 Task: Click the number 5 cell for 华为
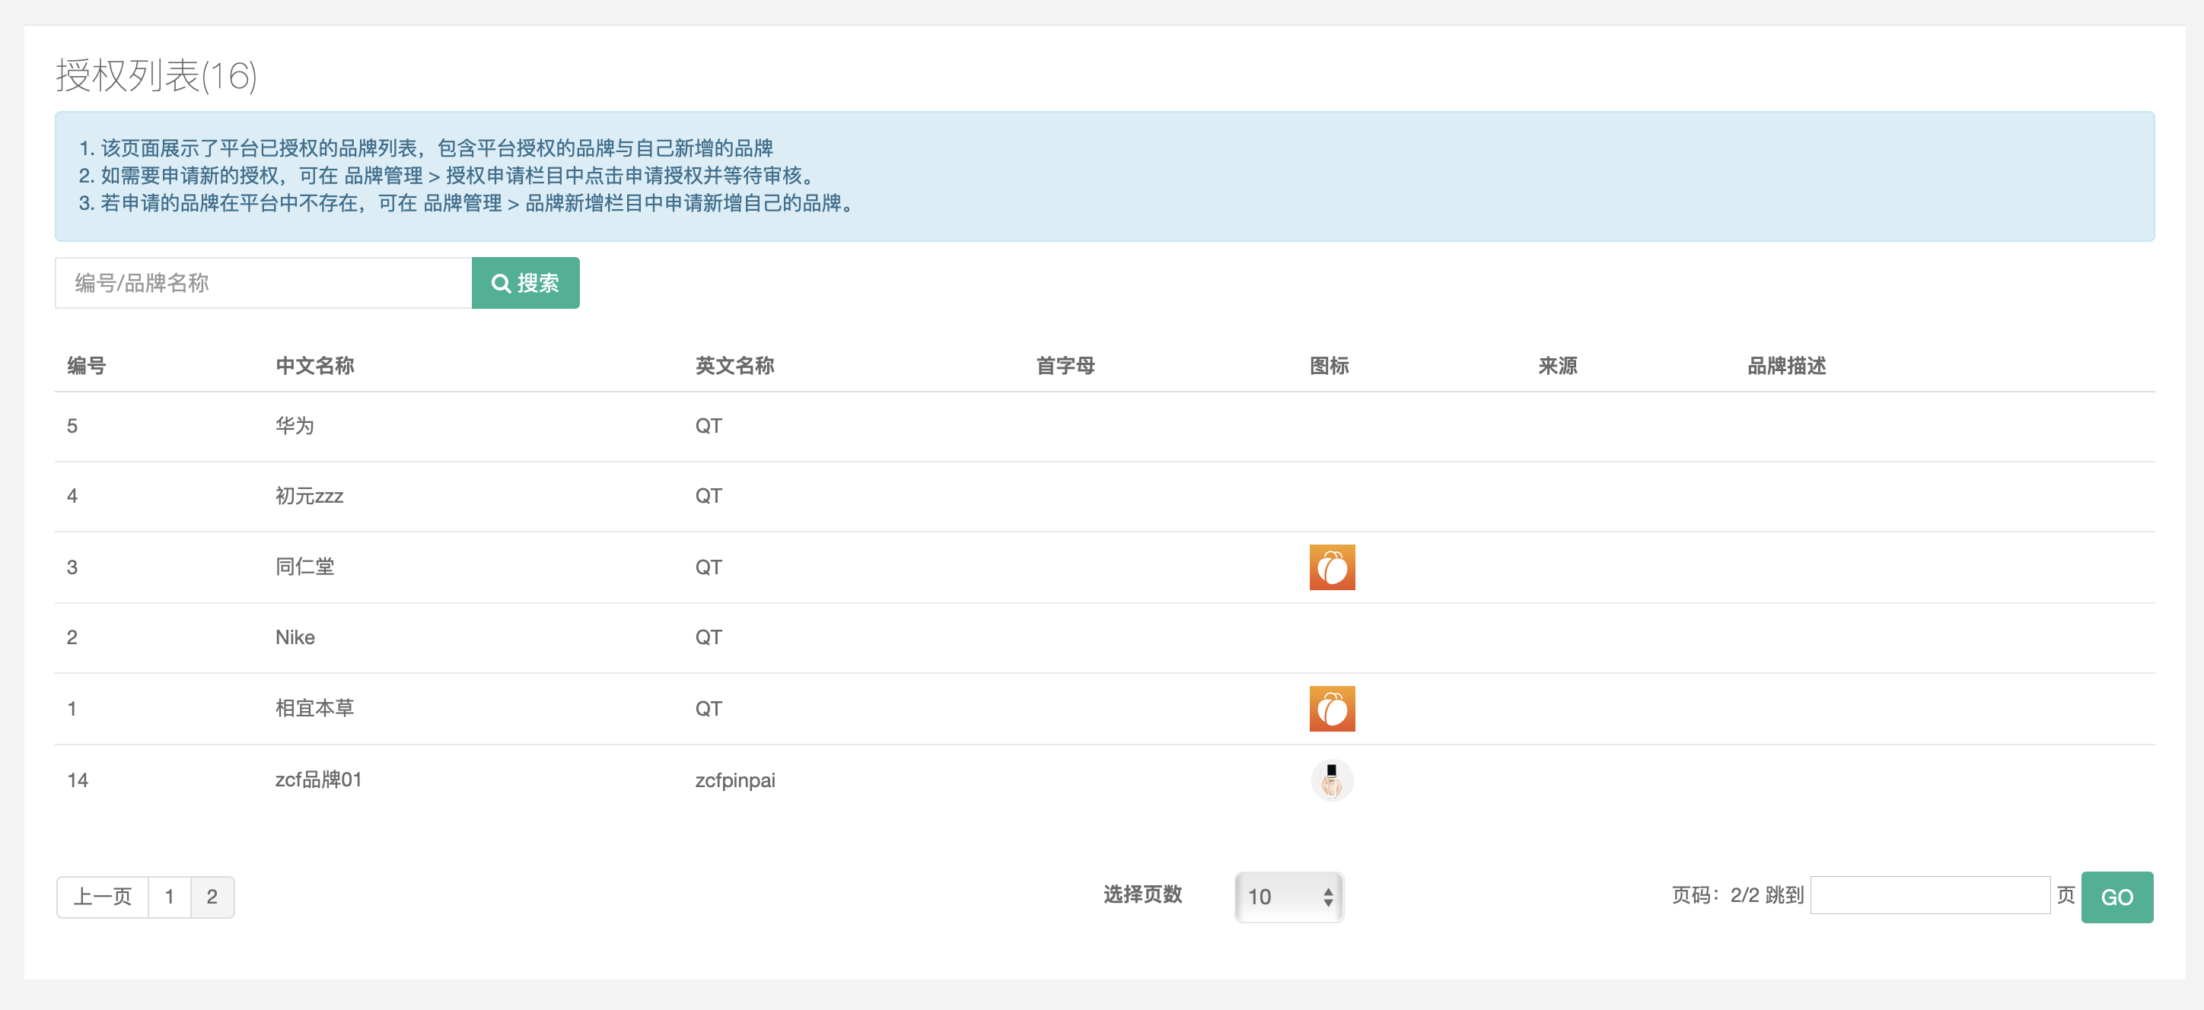click(x=72, y=426)
